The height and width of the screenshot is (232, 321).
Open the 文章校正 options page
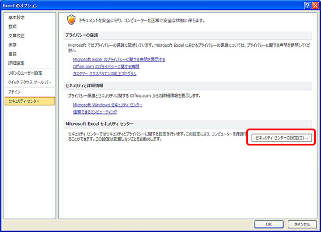[16, 36]
